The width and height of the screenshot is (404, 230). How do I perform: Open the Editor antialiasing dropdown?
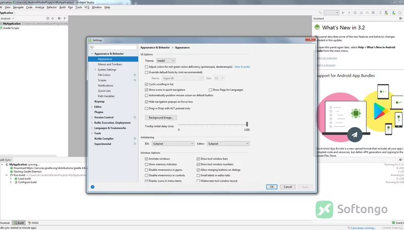point(228,144)
